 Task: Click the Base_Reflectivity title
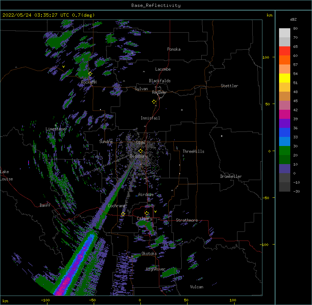[156, 5]
